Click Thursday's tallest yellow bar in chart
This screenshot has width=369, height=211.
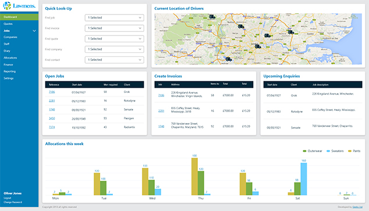tap(194, 177)
